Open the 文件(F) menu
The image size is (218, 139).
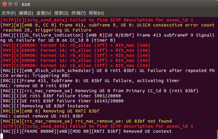point(9,13)
